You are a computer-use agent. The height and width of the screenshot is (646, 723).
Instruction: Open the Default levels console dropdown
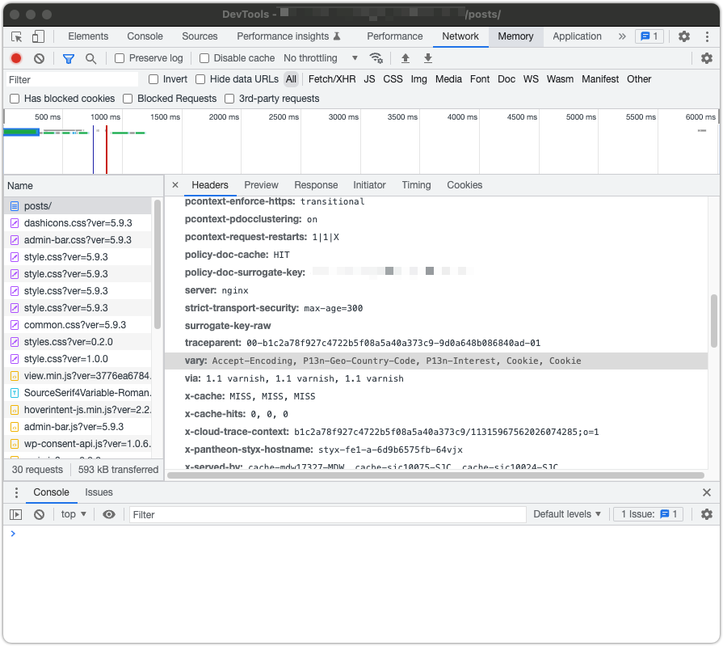(567, 513)
